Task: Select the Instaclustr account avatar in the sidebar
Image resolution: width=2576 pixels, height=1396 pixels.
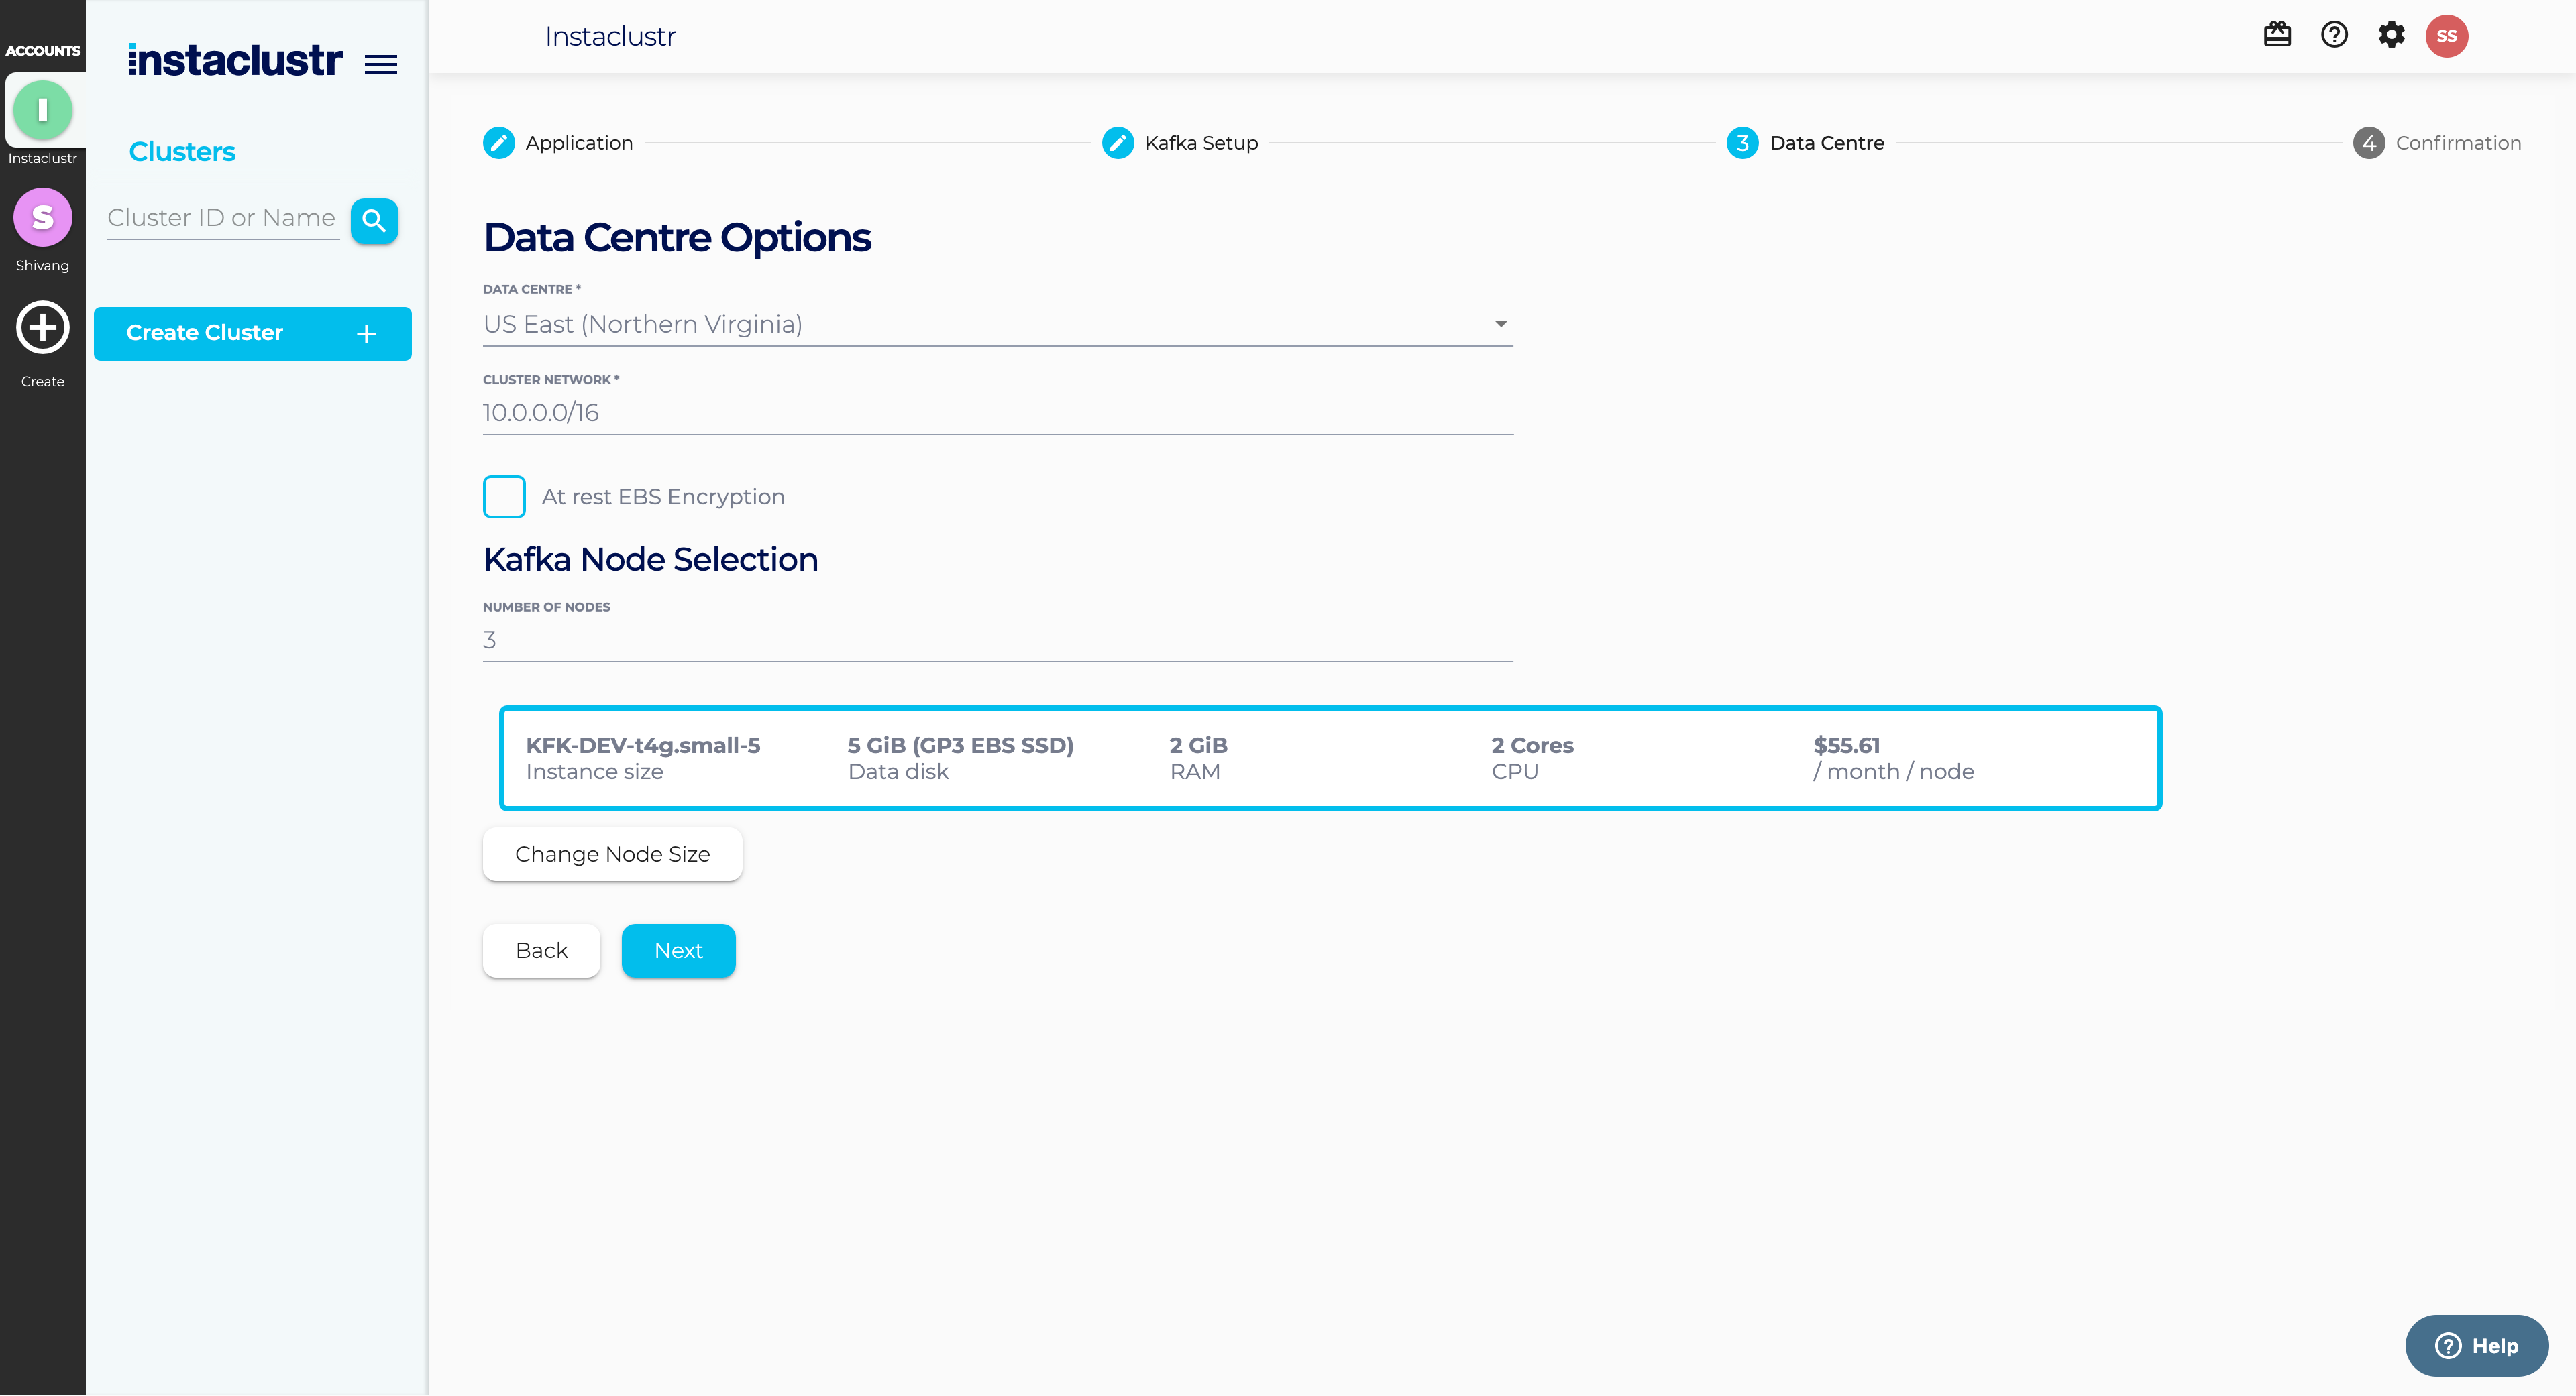Action: pos(42,110)
